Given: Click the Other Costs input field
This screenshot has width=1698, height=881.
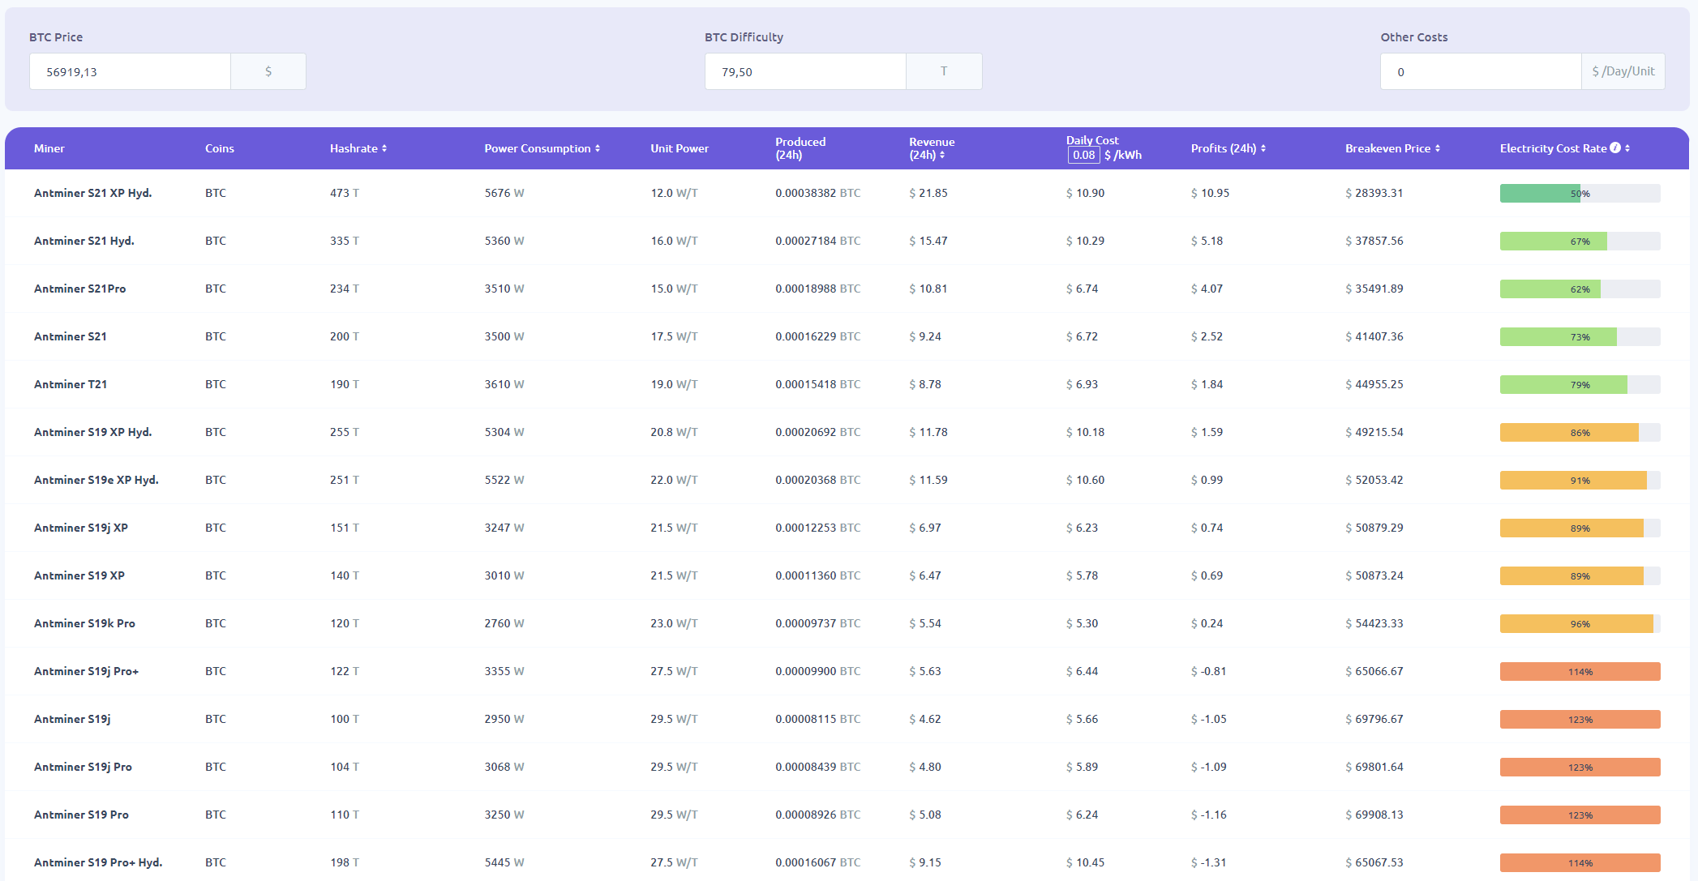Looking at the screenshot, I should [1481, 71].
